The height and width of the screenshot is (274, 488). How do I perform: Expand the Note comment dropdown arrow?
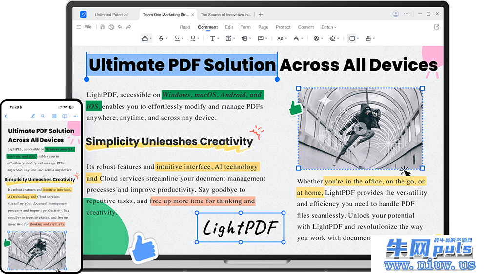[266, 39]
